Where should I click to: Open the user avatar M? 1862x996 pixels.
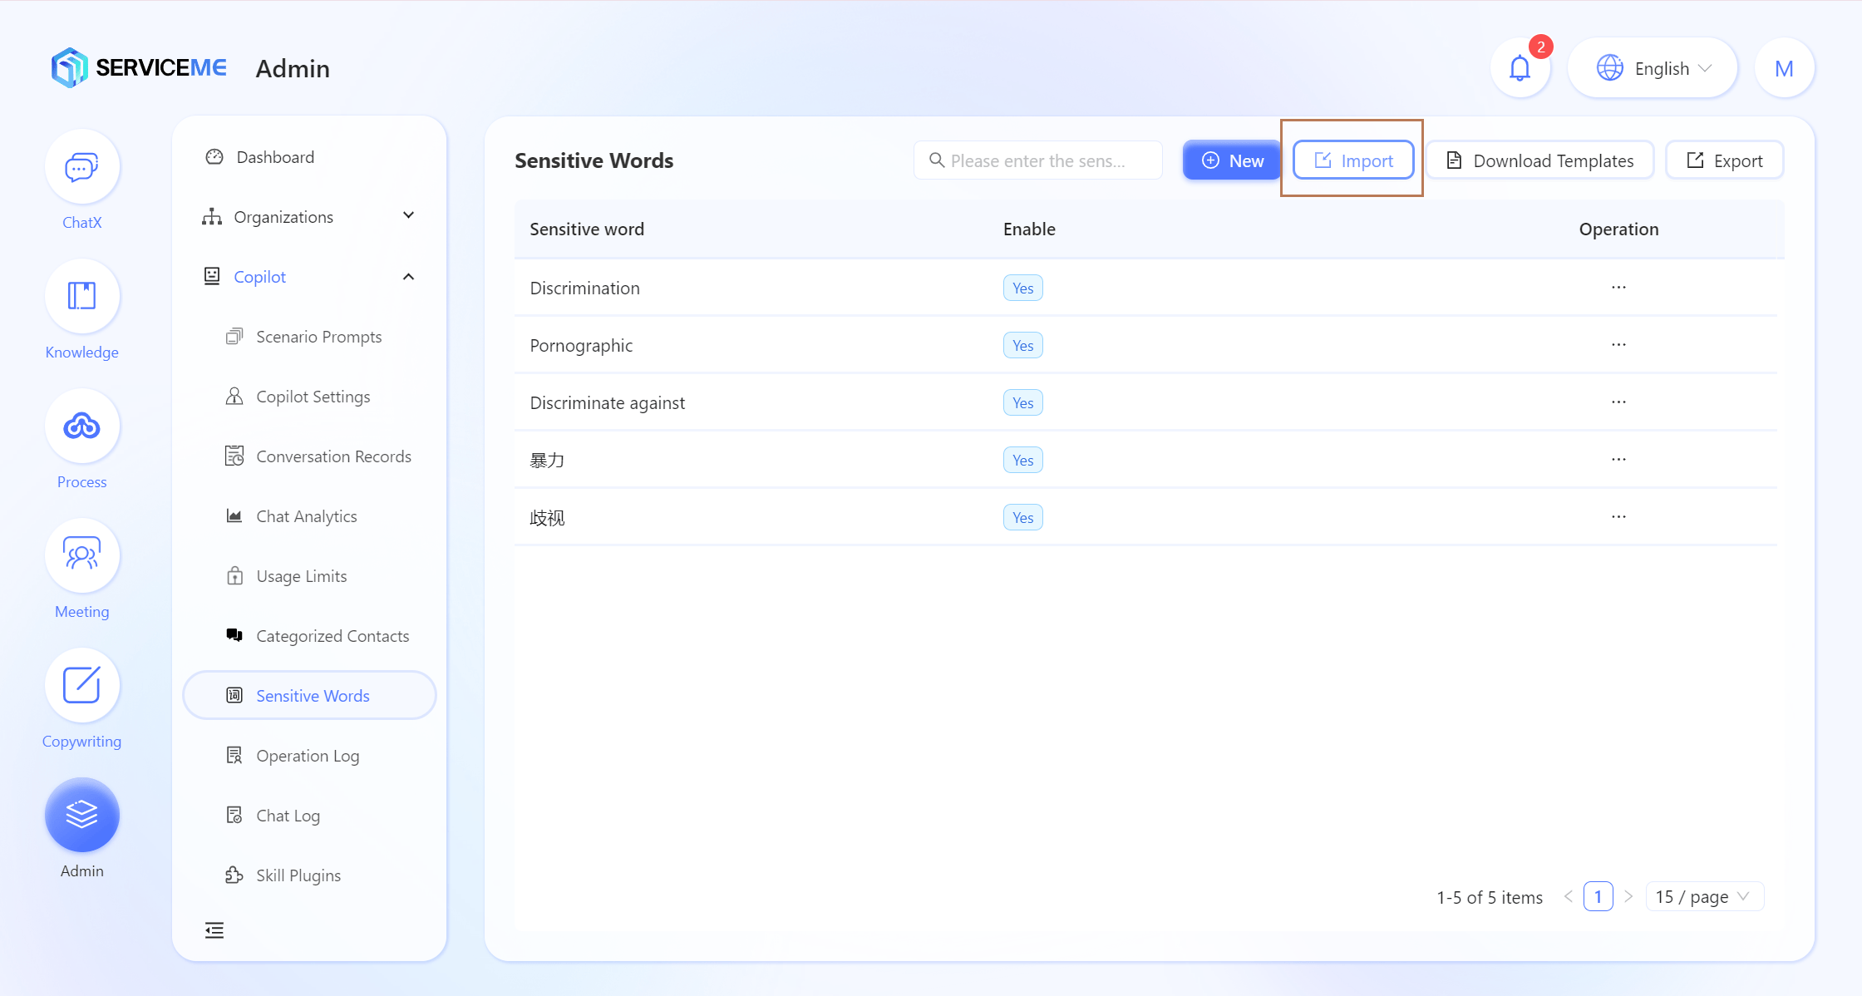[1784, 68]
